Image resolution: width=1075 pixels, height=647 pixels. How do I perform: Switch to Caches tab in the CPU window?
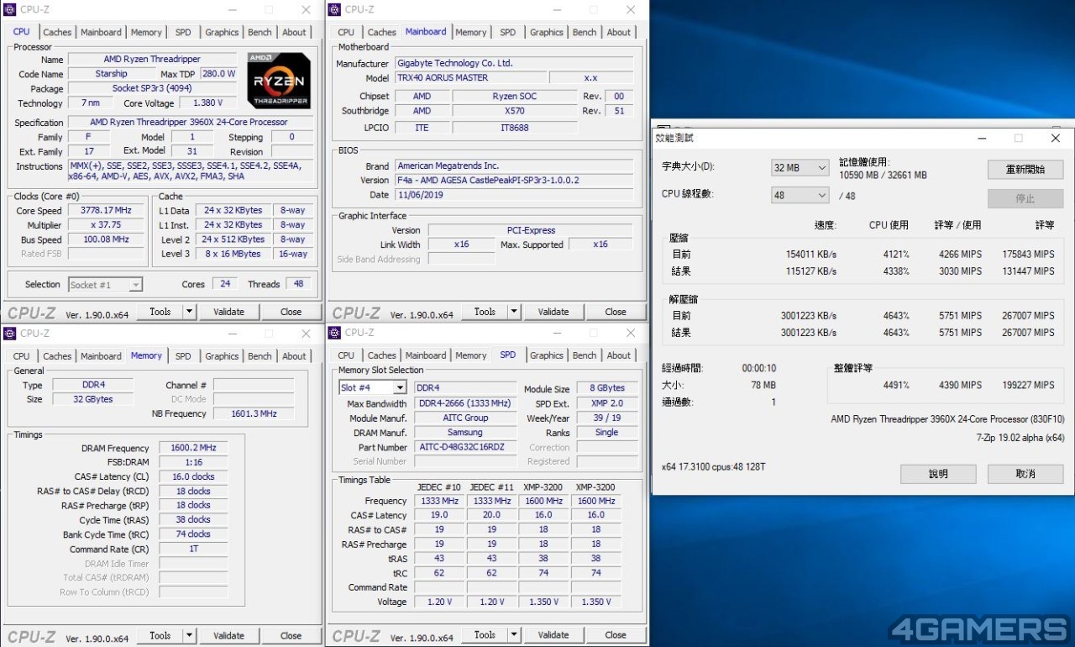(57, 33)
